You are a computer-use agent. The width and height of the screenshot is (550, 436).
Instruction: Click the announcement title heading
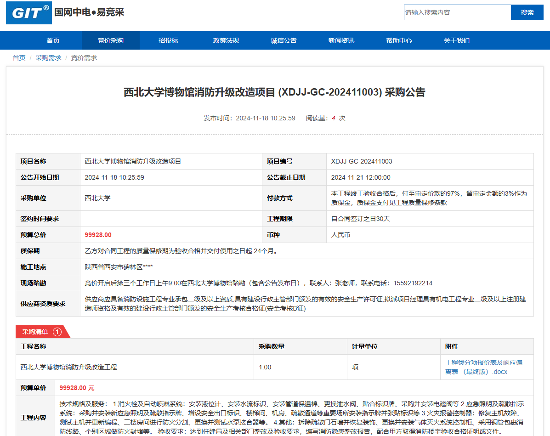(275, 92)
